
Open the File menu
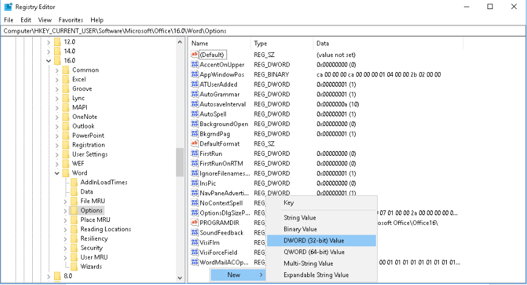pyautogui.click(x=8, y=20)
